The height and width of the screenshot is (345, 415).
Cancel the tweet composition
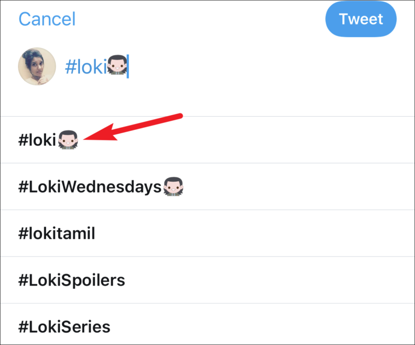tap(47, 19)
